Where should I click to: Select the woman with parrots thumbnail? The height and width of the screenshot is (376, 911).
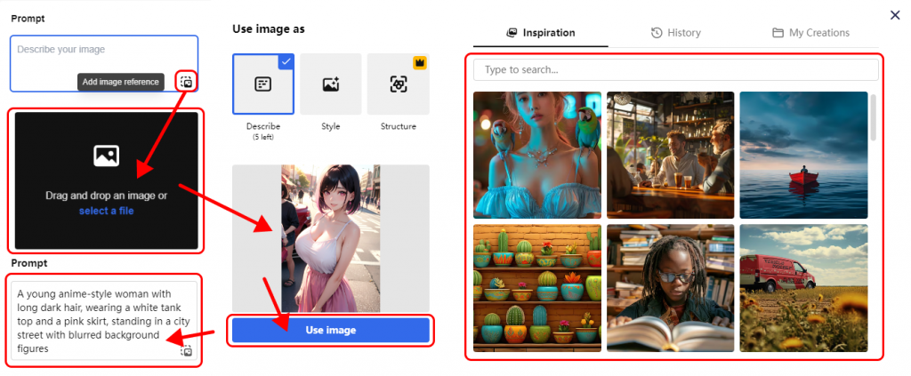536,155
